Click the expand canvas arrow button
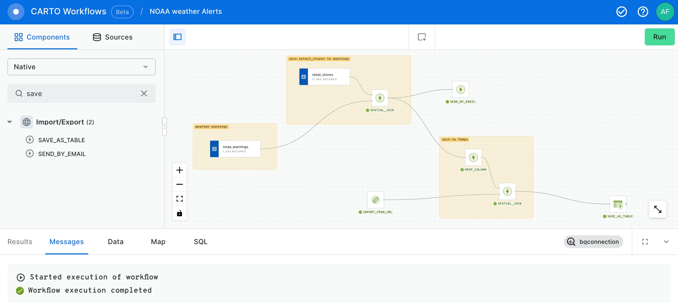Screen dimensions: 678x303 (x=658, y=209)
